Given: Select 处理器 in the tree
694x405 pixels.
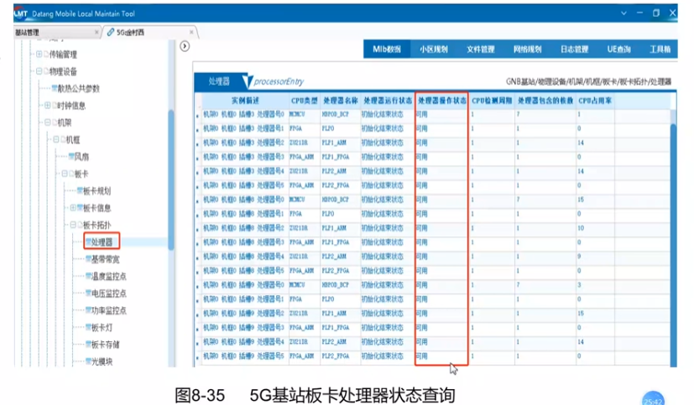Looking at the screenshot, I should point(102,241).
